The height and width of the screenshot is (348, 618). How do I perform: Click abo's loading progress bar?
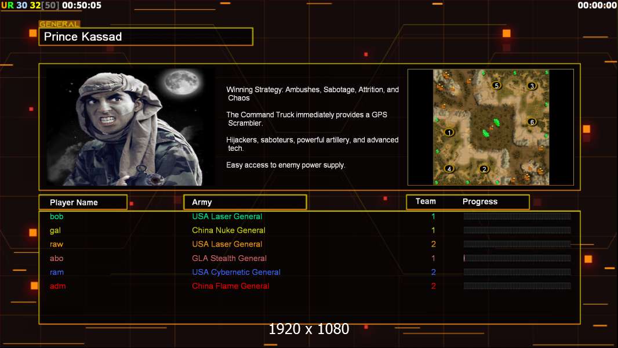tap(517, 258)
